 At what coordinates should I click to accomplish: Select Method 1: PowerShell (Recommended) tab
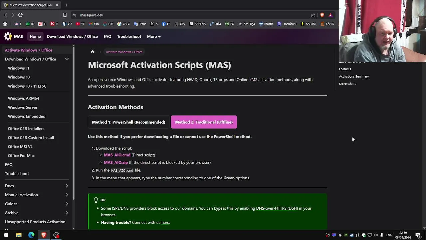click(x=128, y=122)
